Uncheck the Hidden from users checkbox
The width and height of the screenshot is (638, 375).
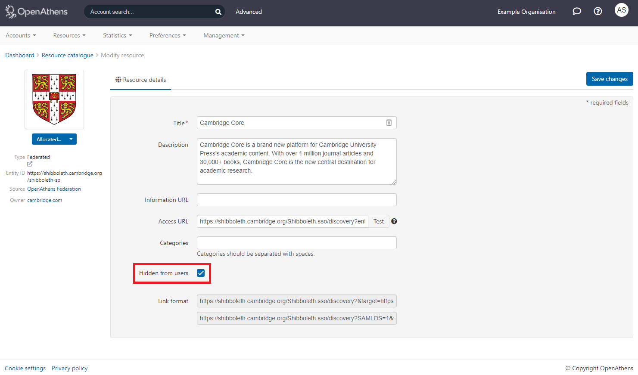click(x=201, y=273)
